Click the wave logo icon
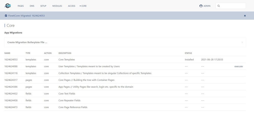 (8, 6)
